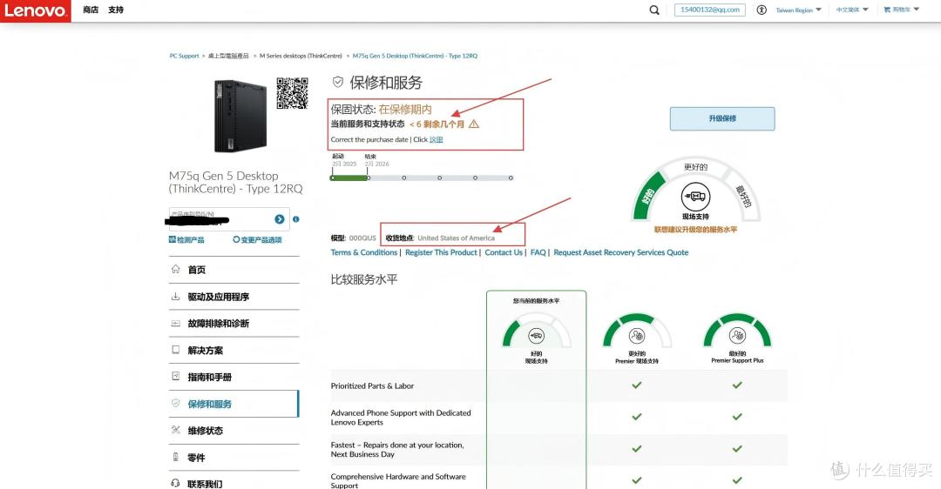
Task: Click 在保修期内 warranty status text
Action: [405, 109]
